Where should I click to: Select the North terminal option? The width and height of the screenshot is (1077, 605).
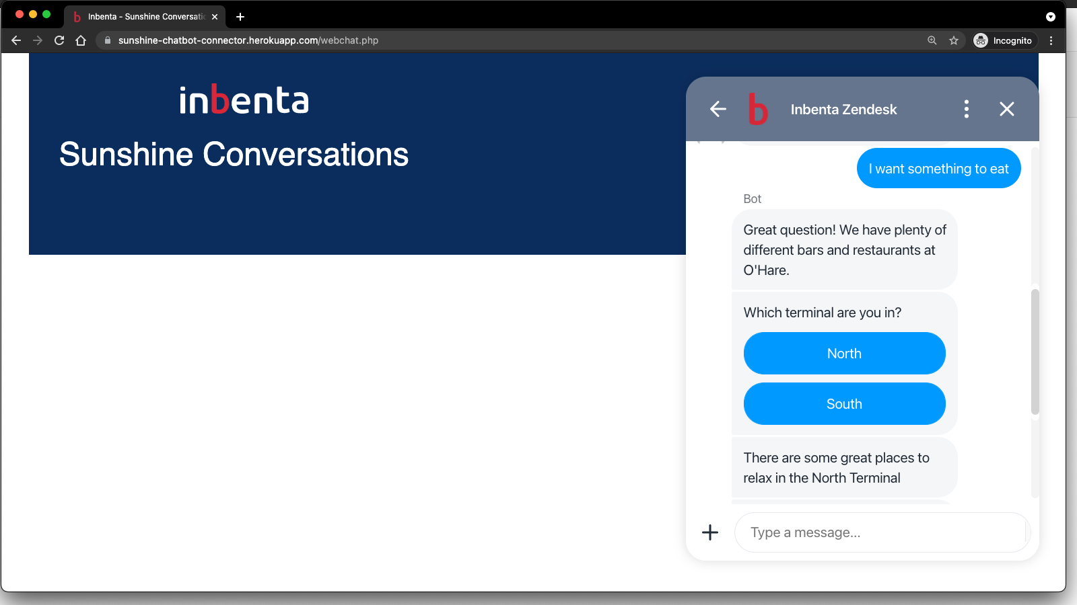(844, 354)
